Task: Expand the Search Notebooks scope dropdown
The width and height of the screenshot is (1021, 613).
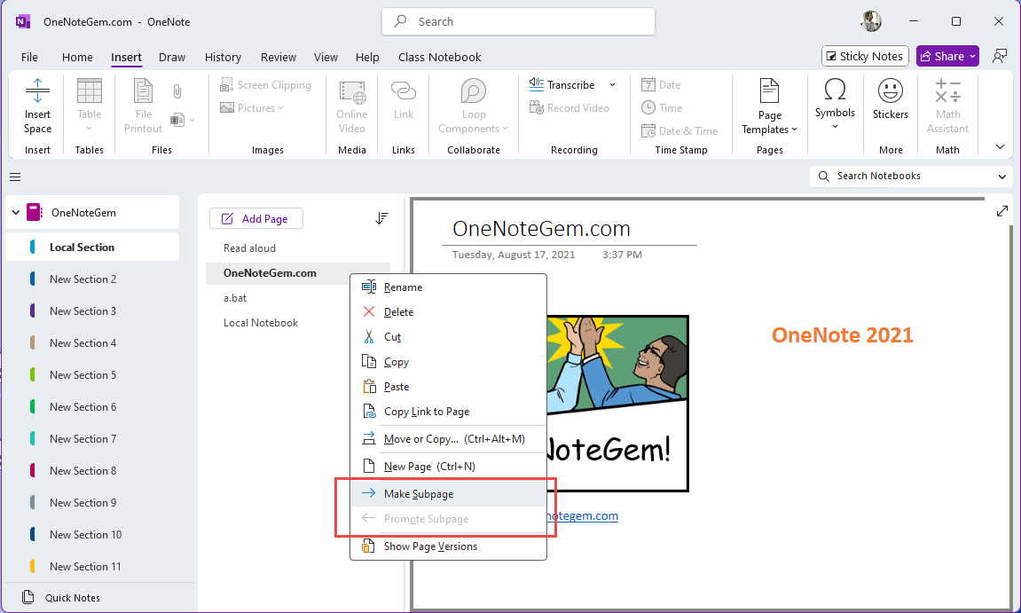Action: click(1002, 177)
